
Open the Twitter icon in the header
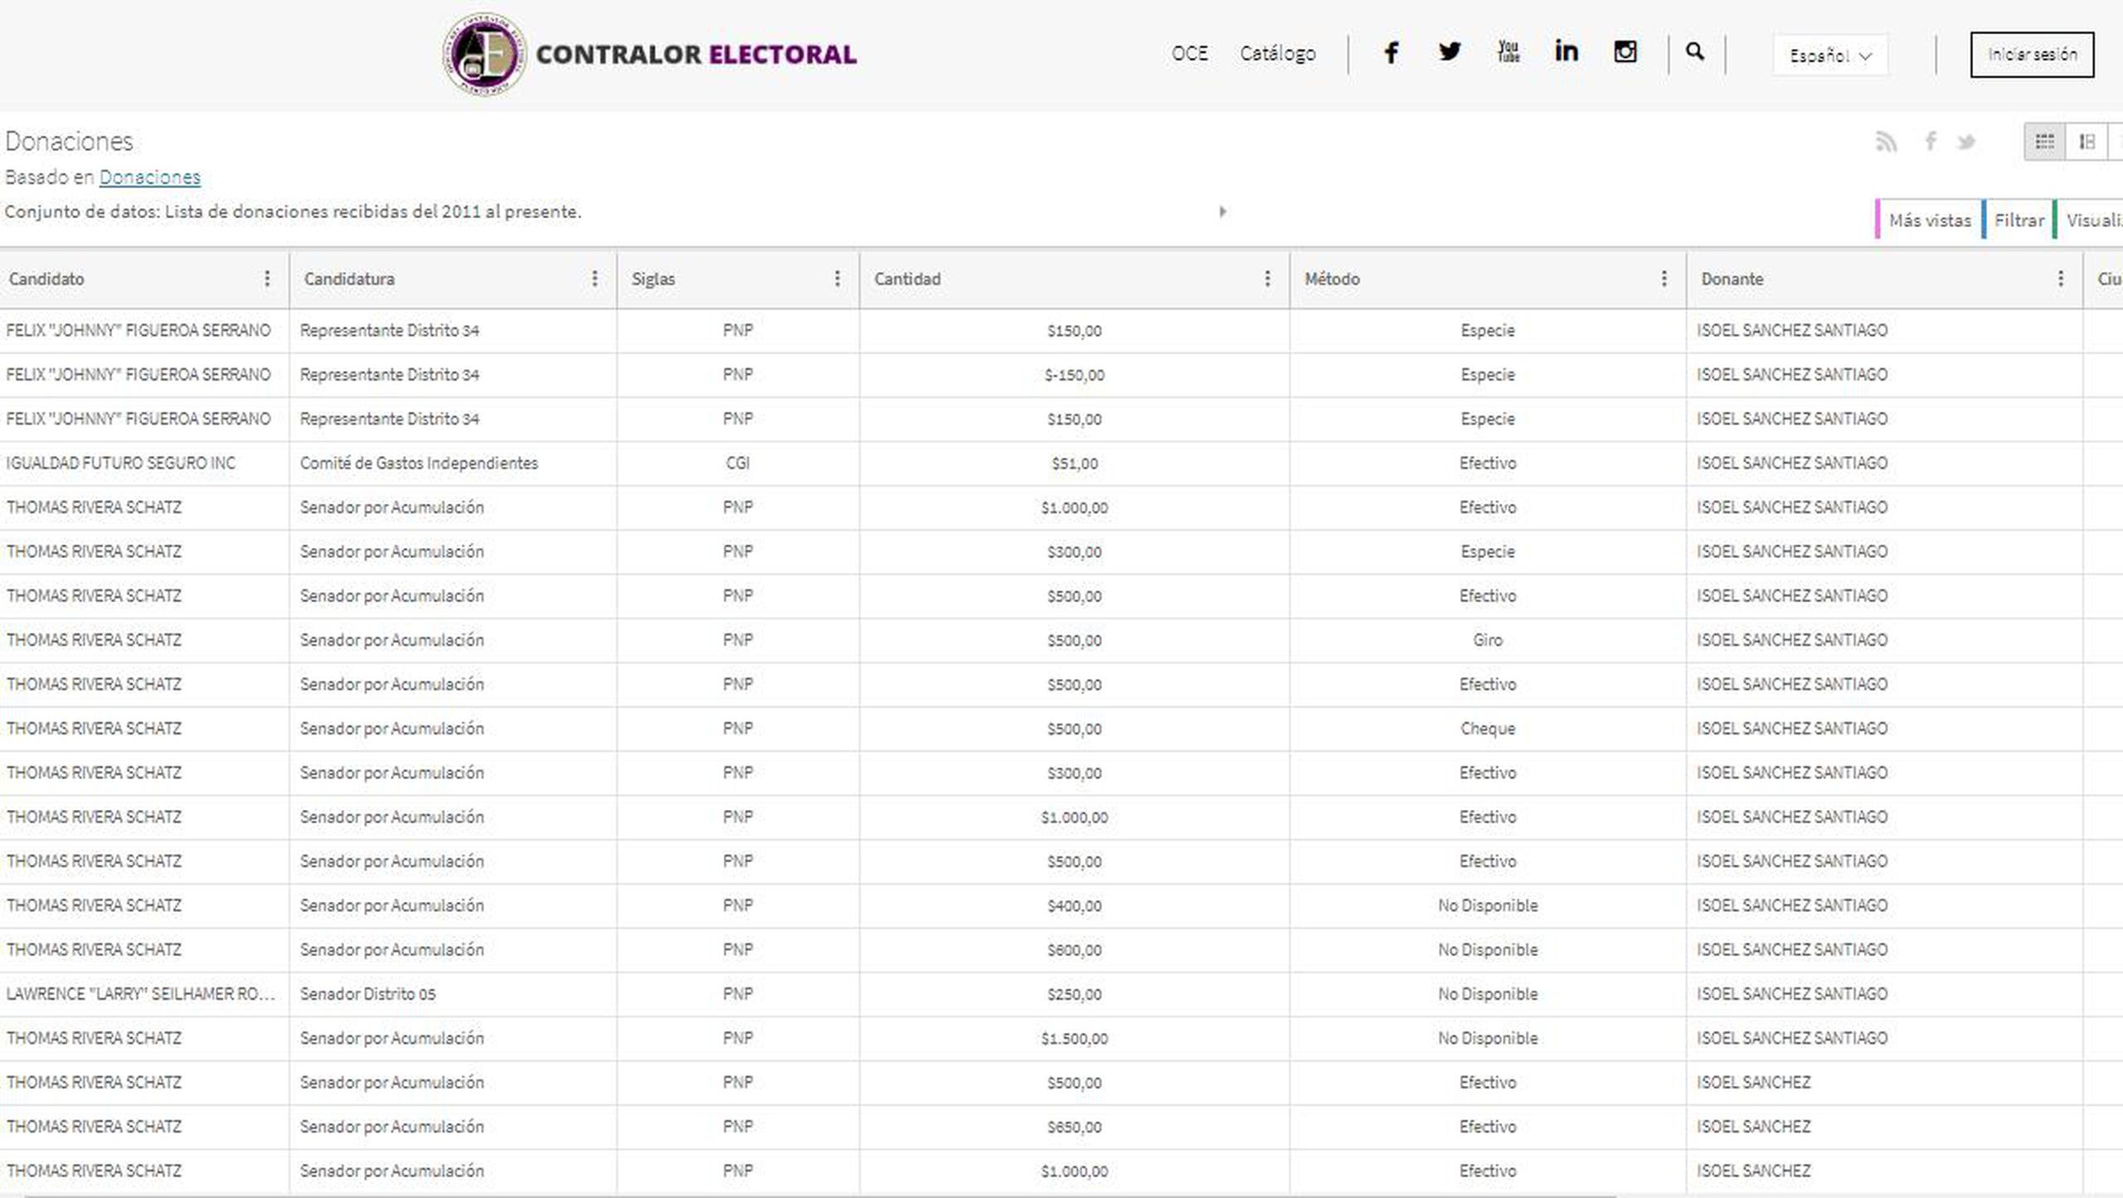[x=1450, y=52]
